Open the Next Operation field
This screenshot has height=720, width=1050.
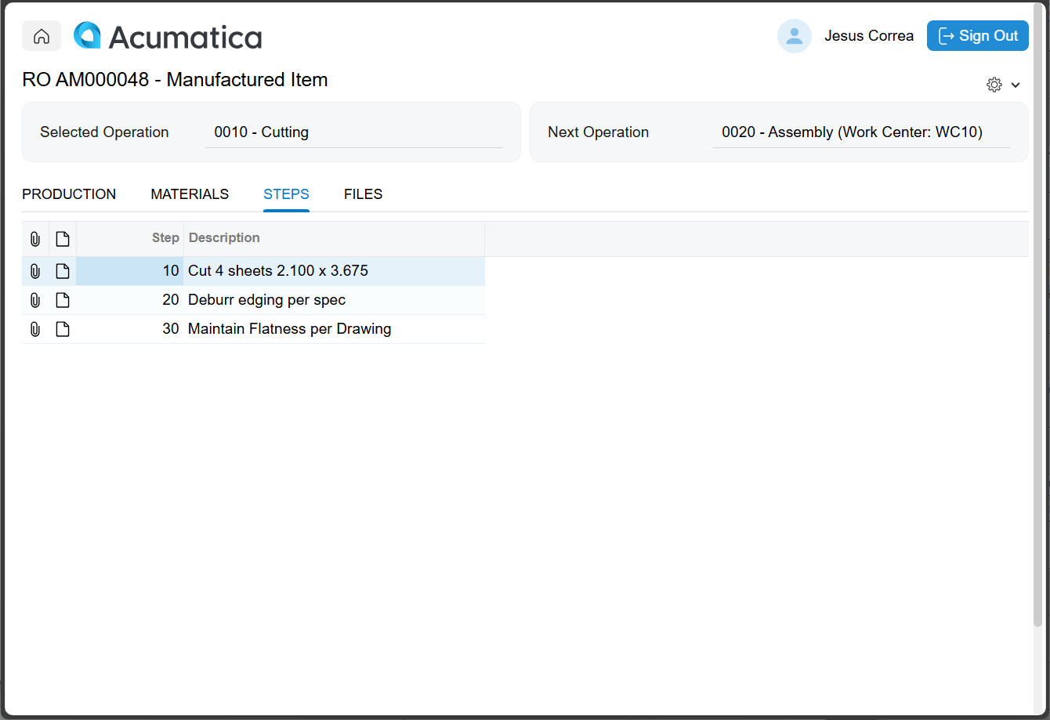coord(860,132)
